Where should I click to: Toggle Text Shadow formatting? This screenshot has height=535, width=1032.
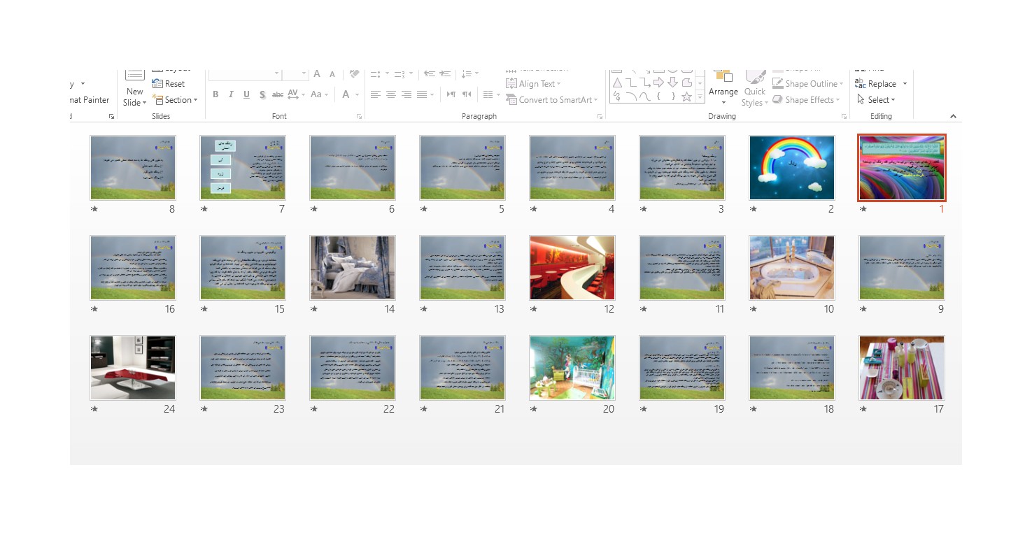tap(262, 94)
